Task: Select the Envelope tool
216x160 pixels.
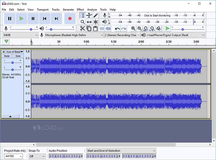Action: pos(89,15)
